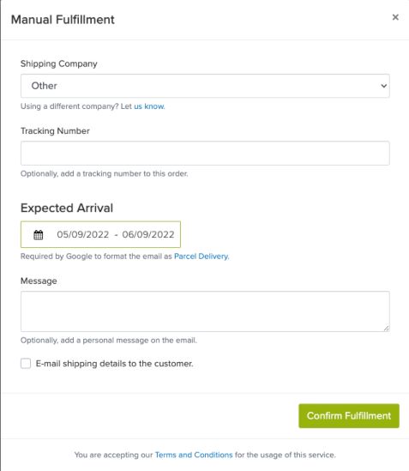Open the Terms and Conditions link

pos(194,455)
